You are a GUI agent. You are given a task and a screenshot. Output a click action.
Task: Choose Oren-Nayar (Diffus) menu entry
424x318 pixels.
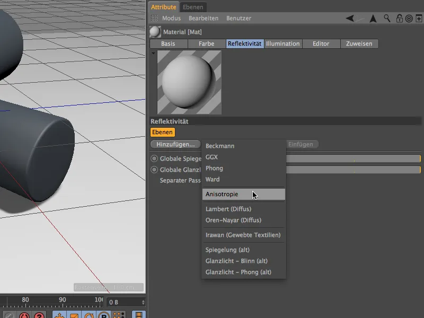[244, 220]
